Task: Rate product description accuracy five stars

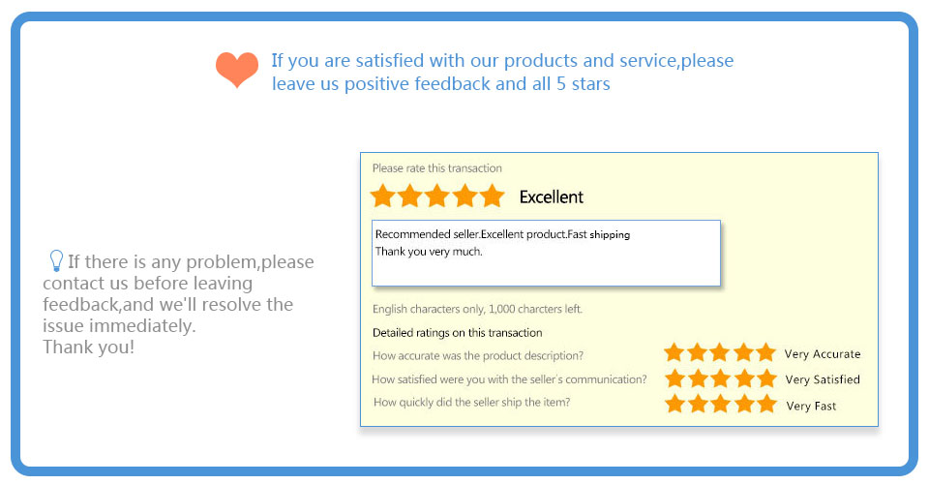Action: coord(765,353)
